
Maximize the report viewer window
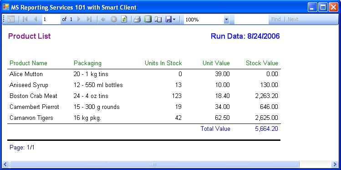pos(323,7)
